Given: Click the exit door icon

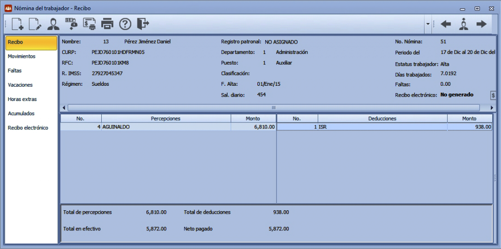Looking at the screenshot, I should pyautogui.click(x=143, y=24).
